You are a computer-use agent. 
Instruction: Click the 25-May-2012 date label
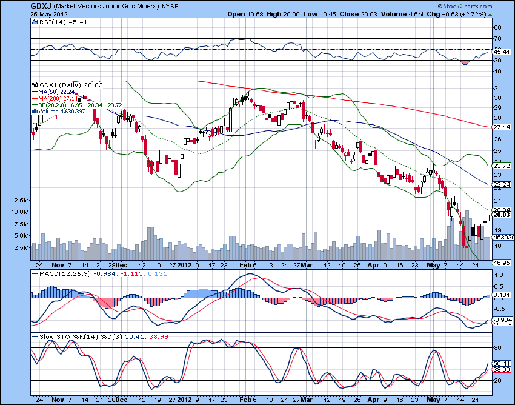click(49, 14)
